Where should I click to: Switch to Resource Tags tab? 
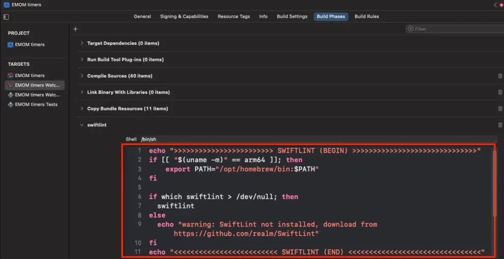(x=234, y=16)
